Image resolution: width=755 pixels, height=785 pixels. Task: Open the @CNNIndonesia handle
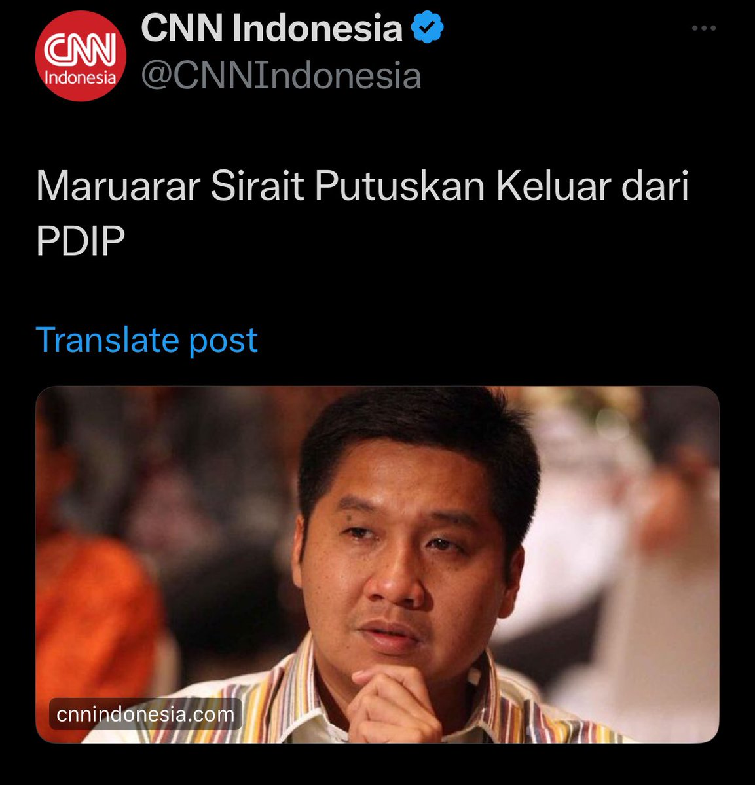(x=281, y=77)
